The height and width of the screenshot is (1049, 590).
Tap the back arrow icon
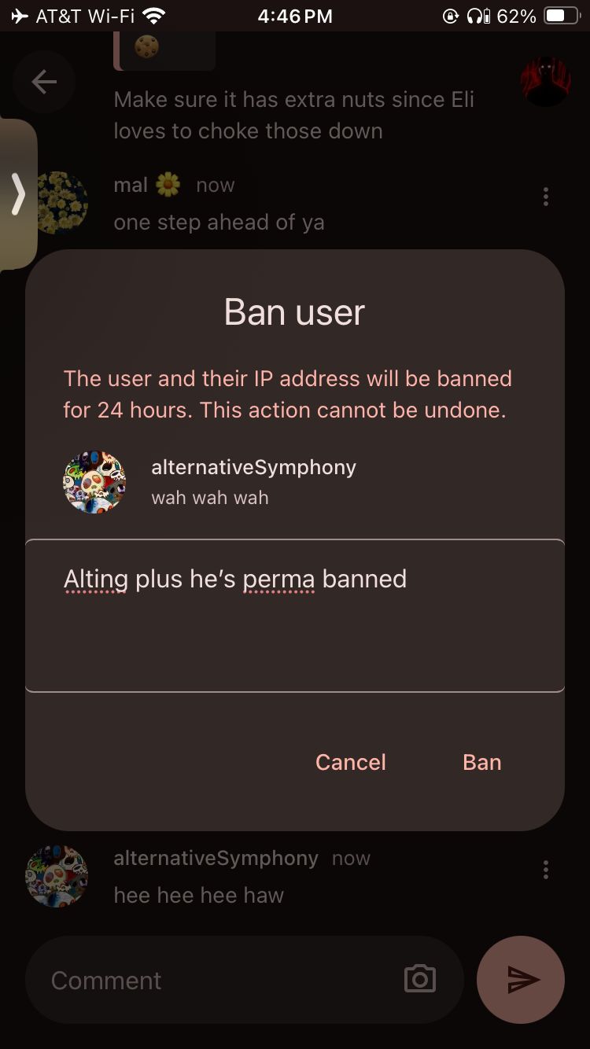(44, 82)
